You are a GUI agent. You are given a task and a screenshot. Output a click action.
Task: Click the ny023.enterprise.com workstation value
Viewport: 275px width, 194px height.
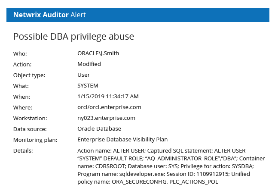[106, 118]
